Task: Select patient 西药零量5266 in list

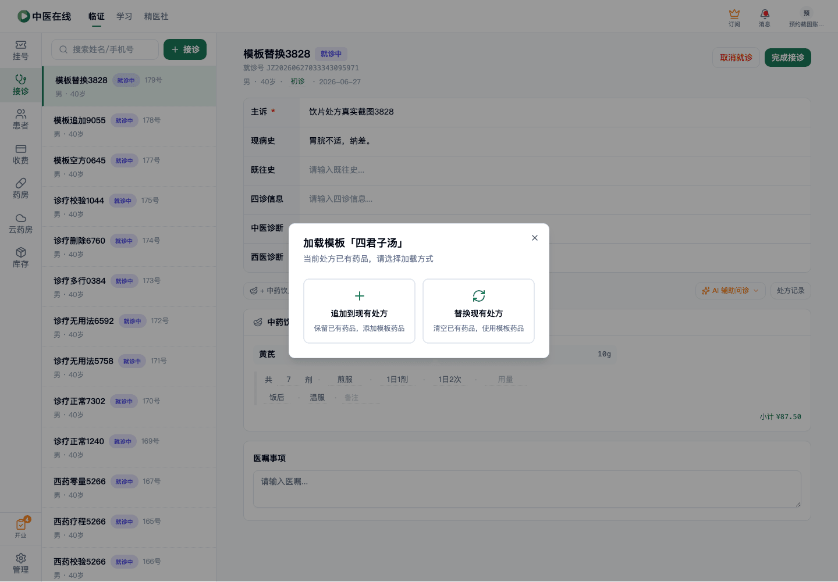Action: tap(129, 487)
